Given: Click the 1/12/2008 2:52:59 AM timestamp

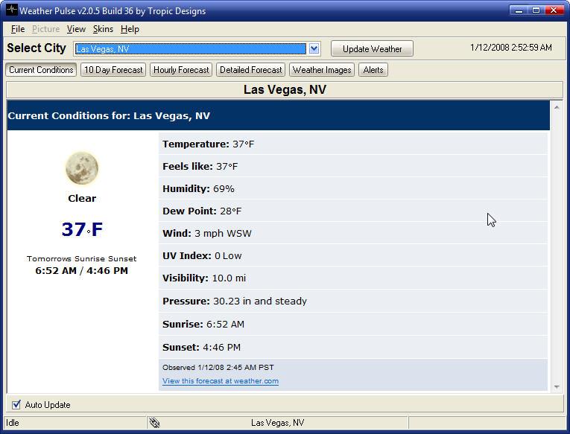Looking at the screenshot, I should point(510,48).
